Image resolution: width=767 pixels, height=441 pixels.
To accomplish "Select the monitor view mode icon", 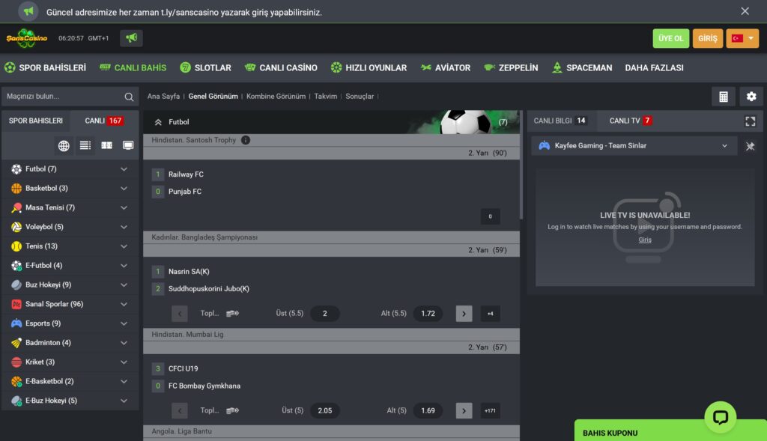I will (128, 146).
